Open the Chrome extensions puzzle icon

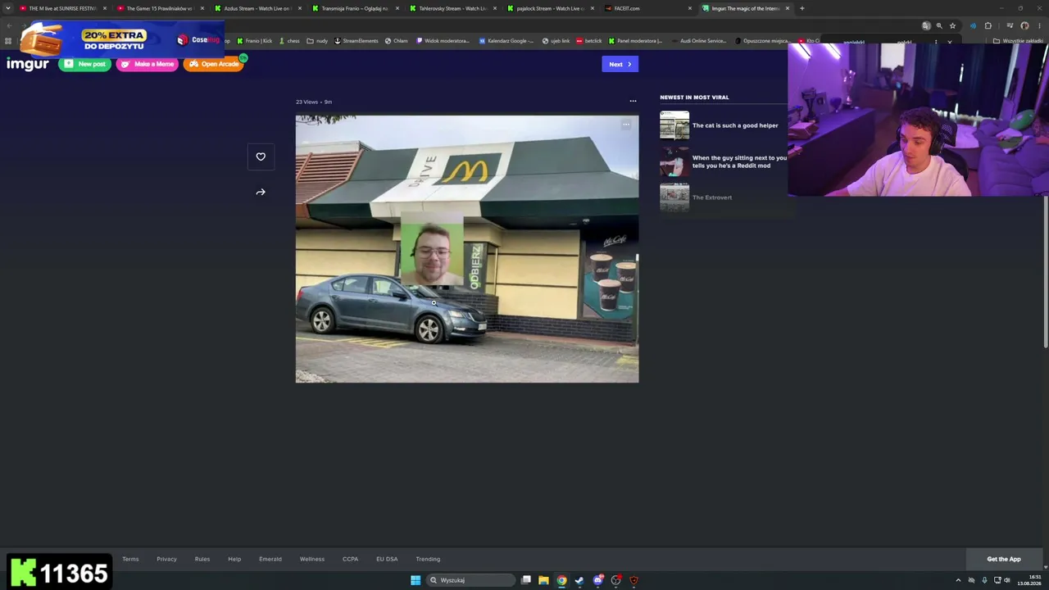pos(988,25)
